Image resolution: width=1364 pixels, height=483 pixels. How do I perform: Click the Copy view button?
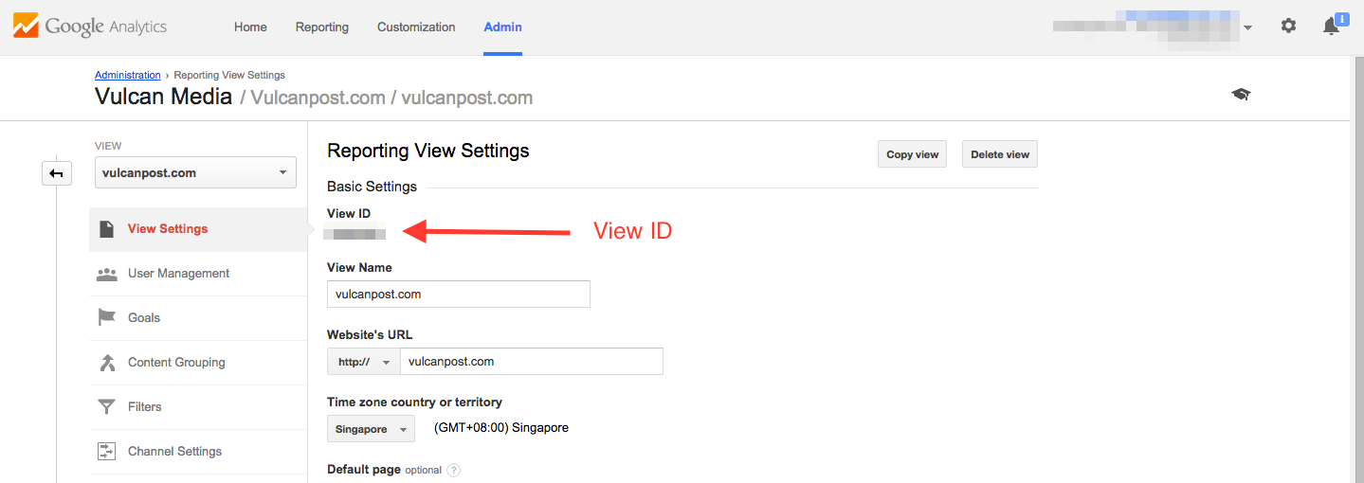coord(913,154)
